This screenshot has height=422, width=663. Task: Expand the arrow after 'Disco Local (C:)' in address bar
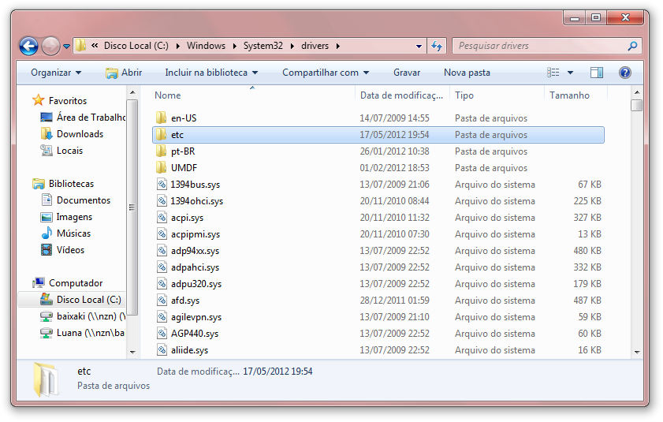177,46
